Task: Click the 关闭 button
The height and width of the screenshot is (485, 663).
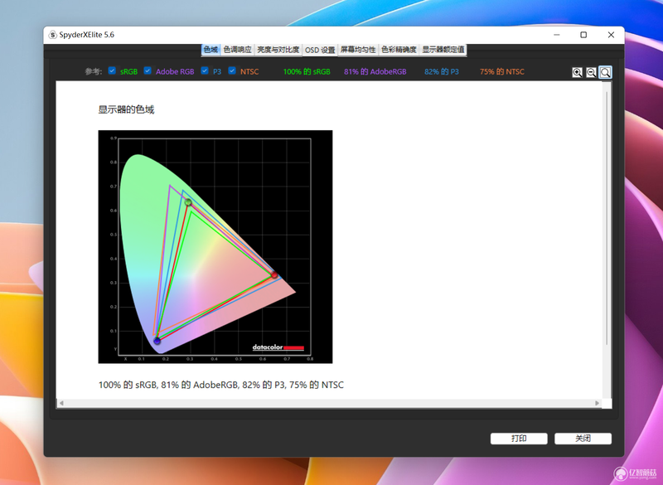Action: (x=583, y=439)
